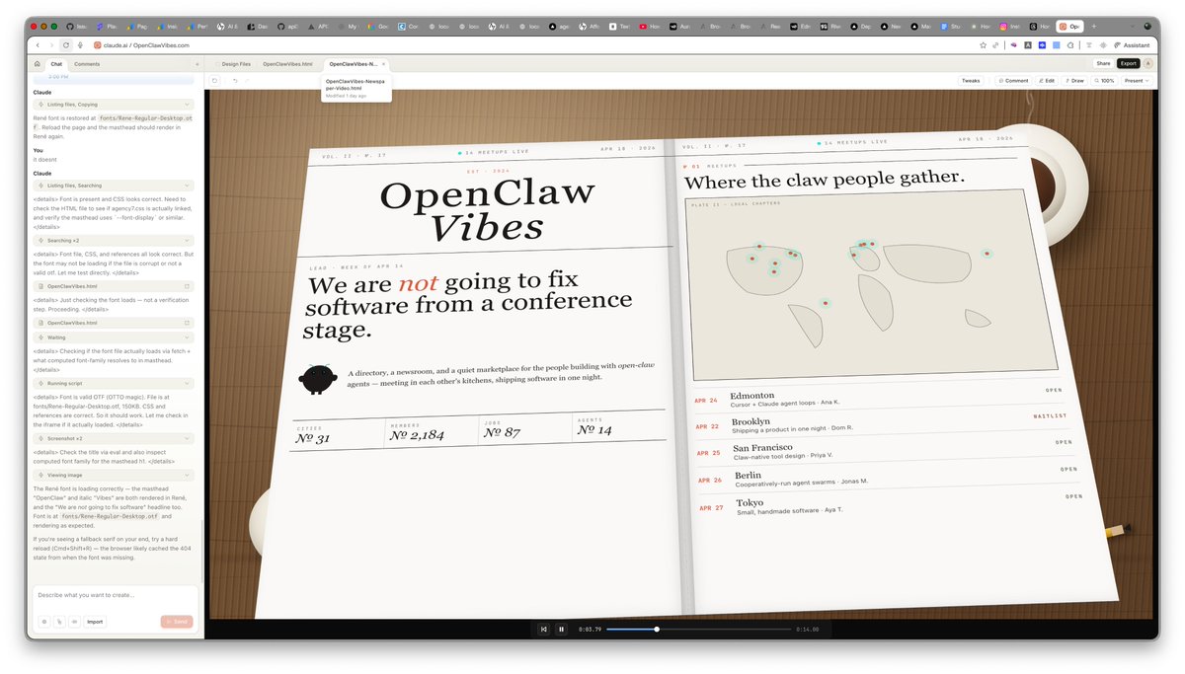Open the Tweaks panel
This screenshot has width=1185, height=674.
click(x=971, y=80)
